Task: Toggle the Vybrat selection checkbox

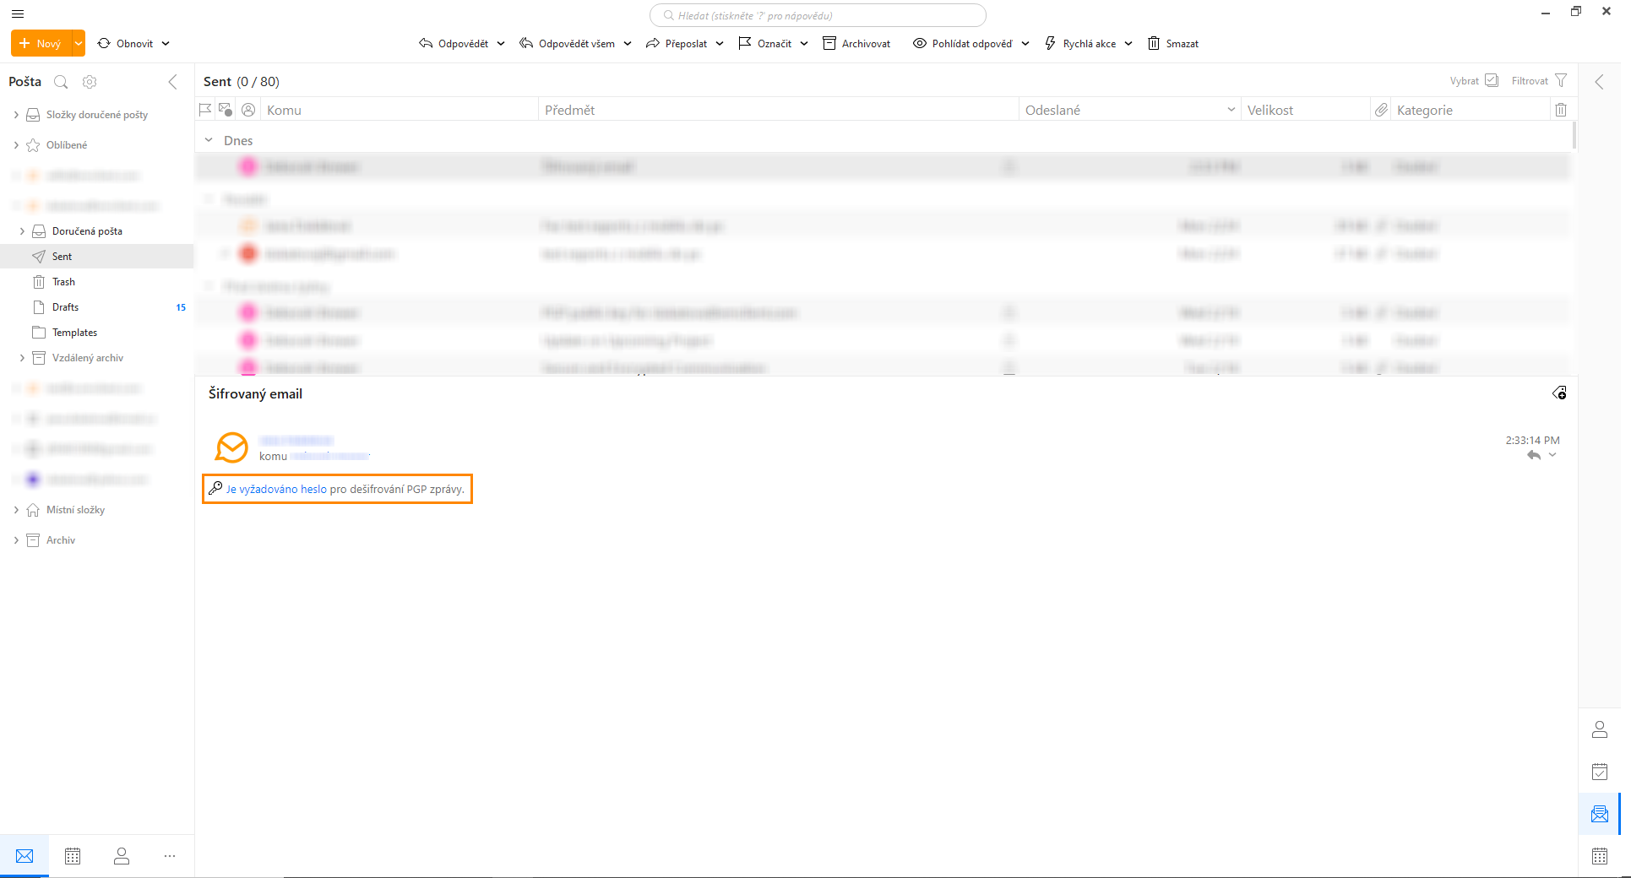Action: [1492, 81]
